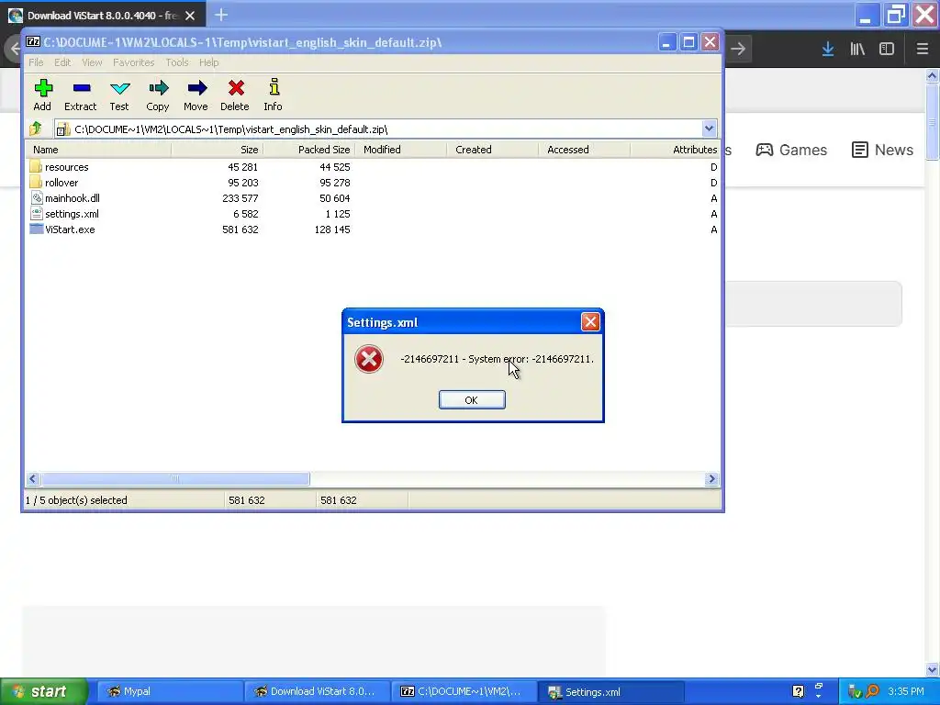
Task: Open the View menu in 7-Zip
Action: [92, 62]
